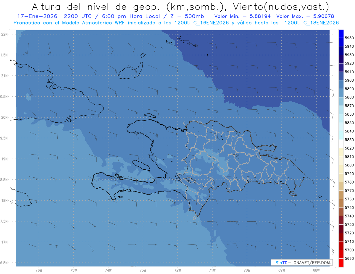Screen dimensions: 355x274
Task: Click the white swatch between 5820 and 5830
Action: click(341, 144)
